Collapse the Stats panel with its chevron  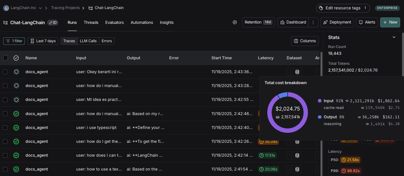pyautogui.click(x=394, y=37)
